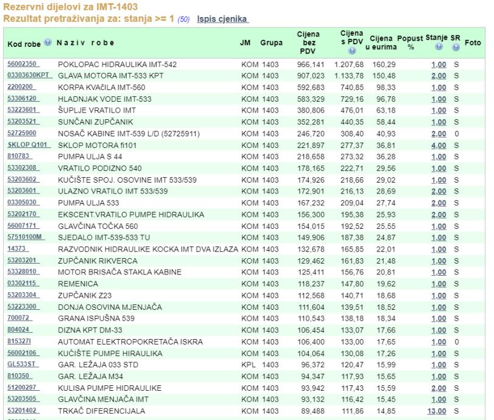Open product code 53201402
This screenshot has height=420, width=494.
23,411
